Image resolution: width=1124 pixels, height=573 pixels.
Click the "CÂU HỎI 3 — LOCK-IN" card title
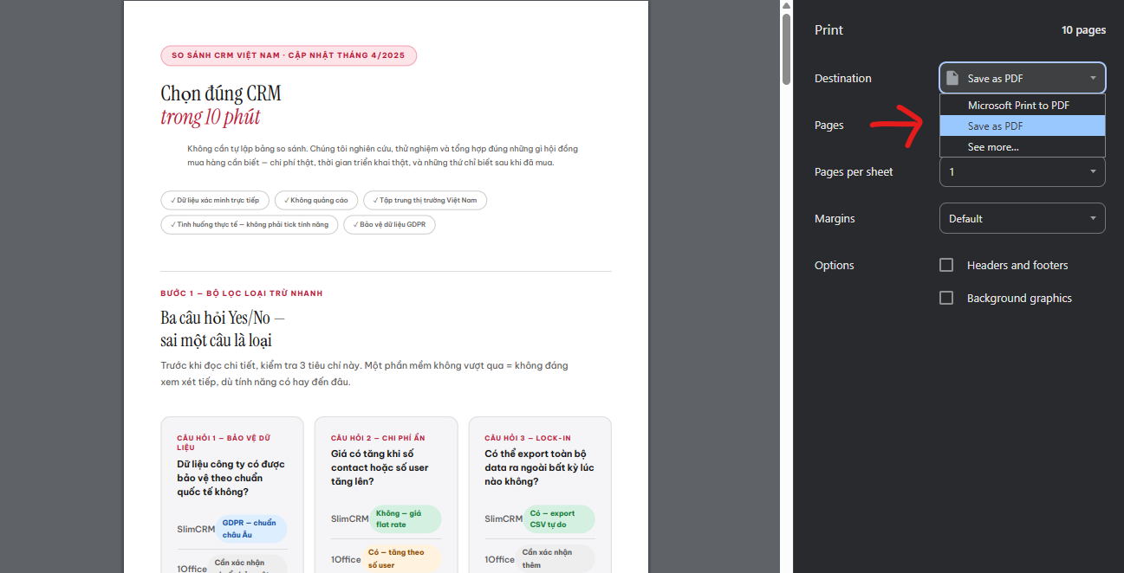point(528,438)
